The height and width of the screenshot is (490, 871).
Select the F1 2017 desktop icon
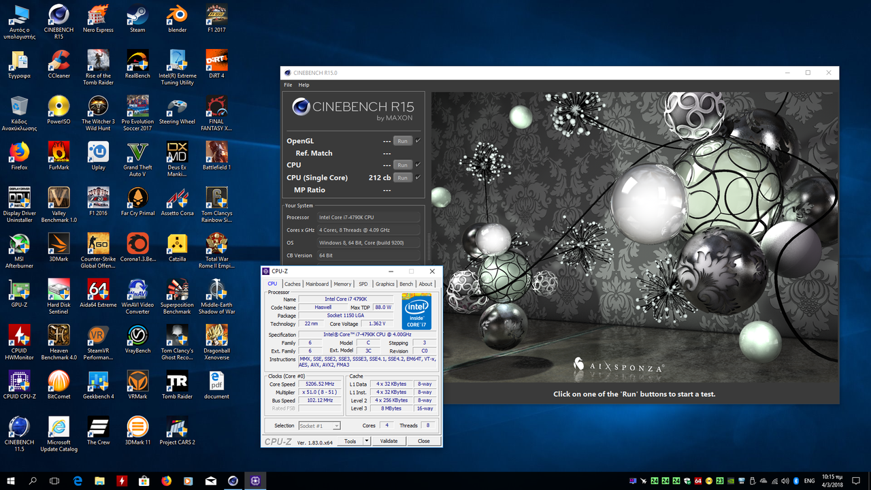[x=216, y=18]
